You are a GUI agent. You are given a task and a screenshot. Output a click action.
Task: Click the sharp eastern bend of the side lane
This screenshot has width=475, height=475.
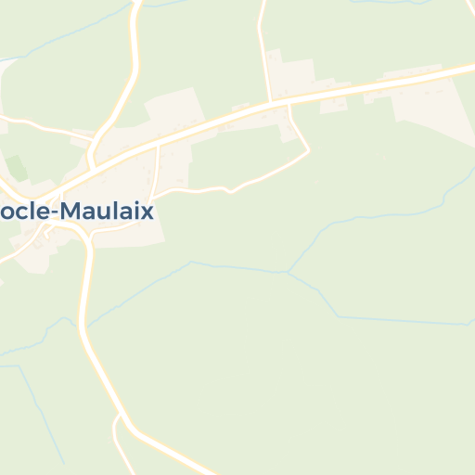pyautogui.click(x=308, y=150)
